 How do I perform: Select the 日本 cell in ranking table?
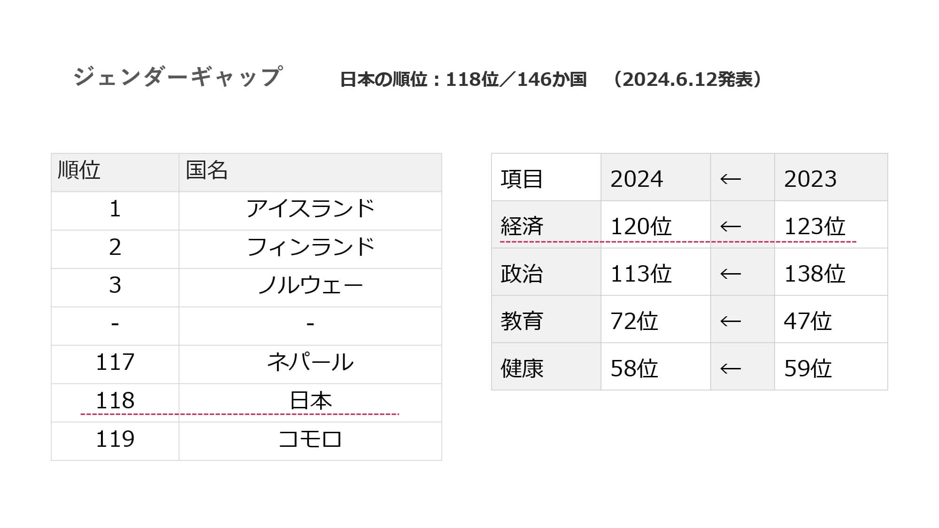[310, 401]
